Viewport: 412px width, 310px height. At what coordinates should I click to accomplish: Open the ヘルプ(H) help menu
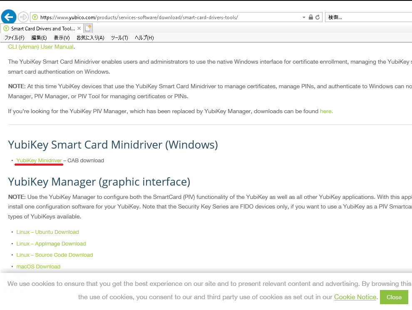[144, 38]
